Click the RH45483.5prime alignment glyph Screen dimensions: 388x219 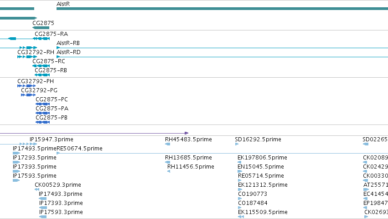[167, 144]
